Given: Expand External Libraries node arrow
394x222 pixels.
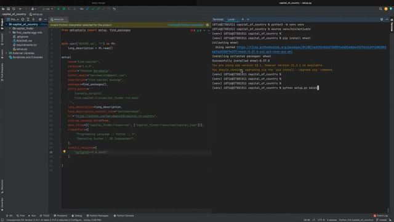Looking at the screenshot, I should 7,53.
